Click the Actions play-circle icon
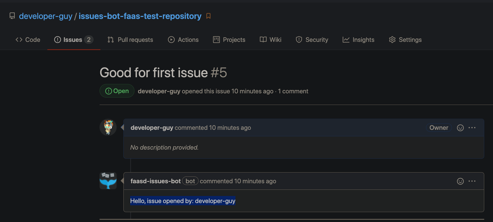Image resolution: width=493 pixels, height=222 pixels. pyautogui.click(x=171, y=40)
